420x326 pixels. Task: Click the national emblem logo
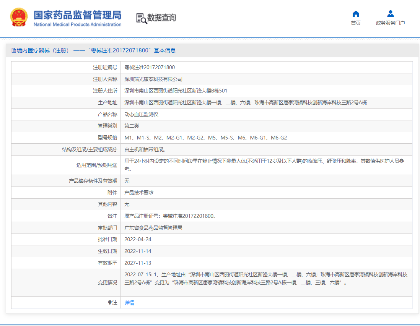tap(19, 18)
